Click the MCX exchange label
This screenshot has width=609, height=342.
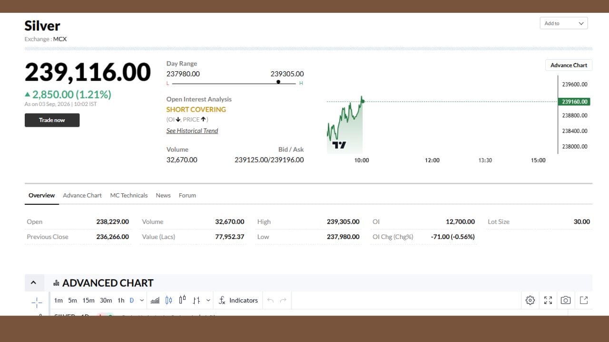pos(60,39)
